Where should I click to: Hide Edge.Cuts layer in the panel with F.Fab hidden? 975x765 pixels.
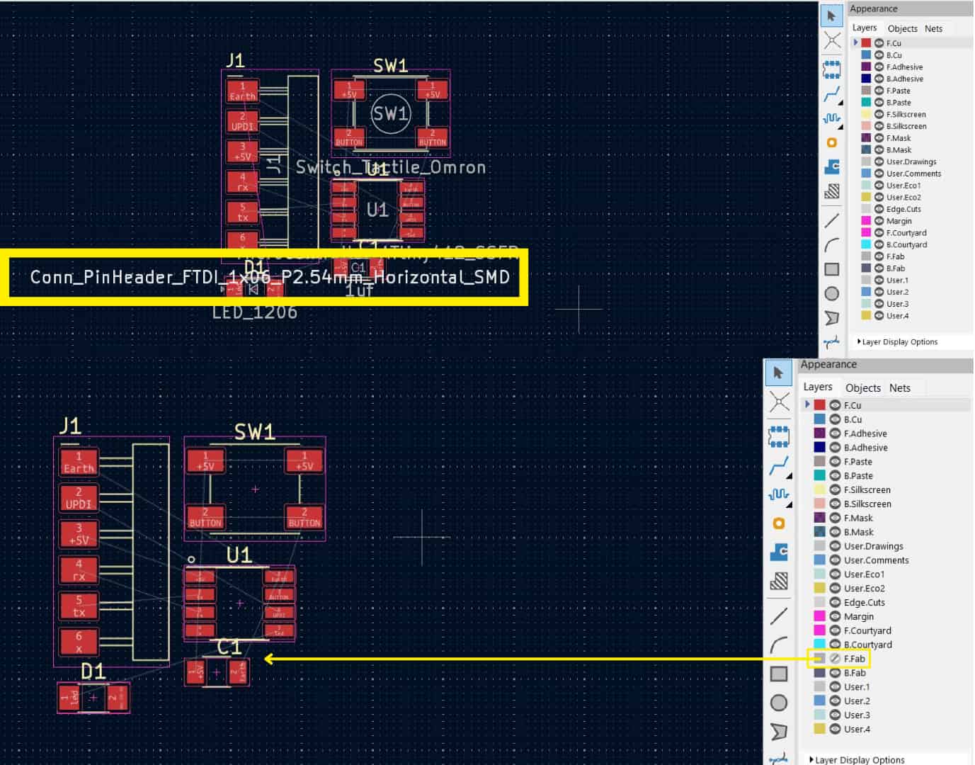point(835,603)
